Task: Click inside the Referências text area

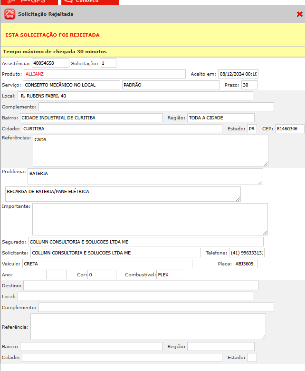Action: pyautogui.click(x=150, y=151)
